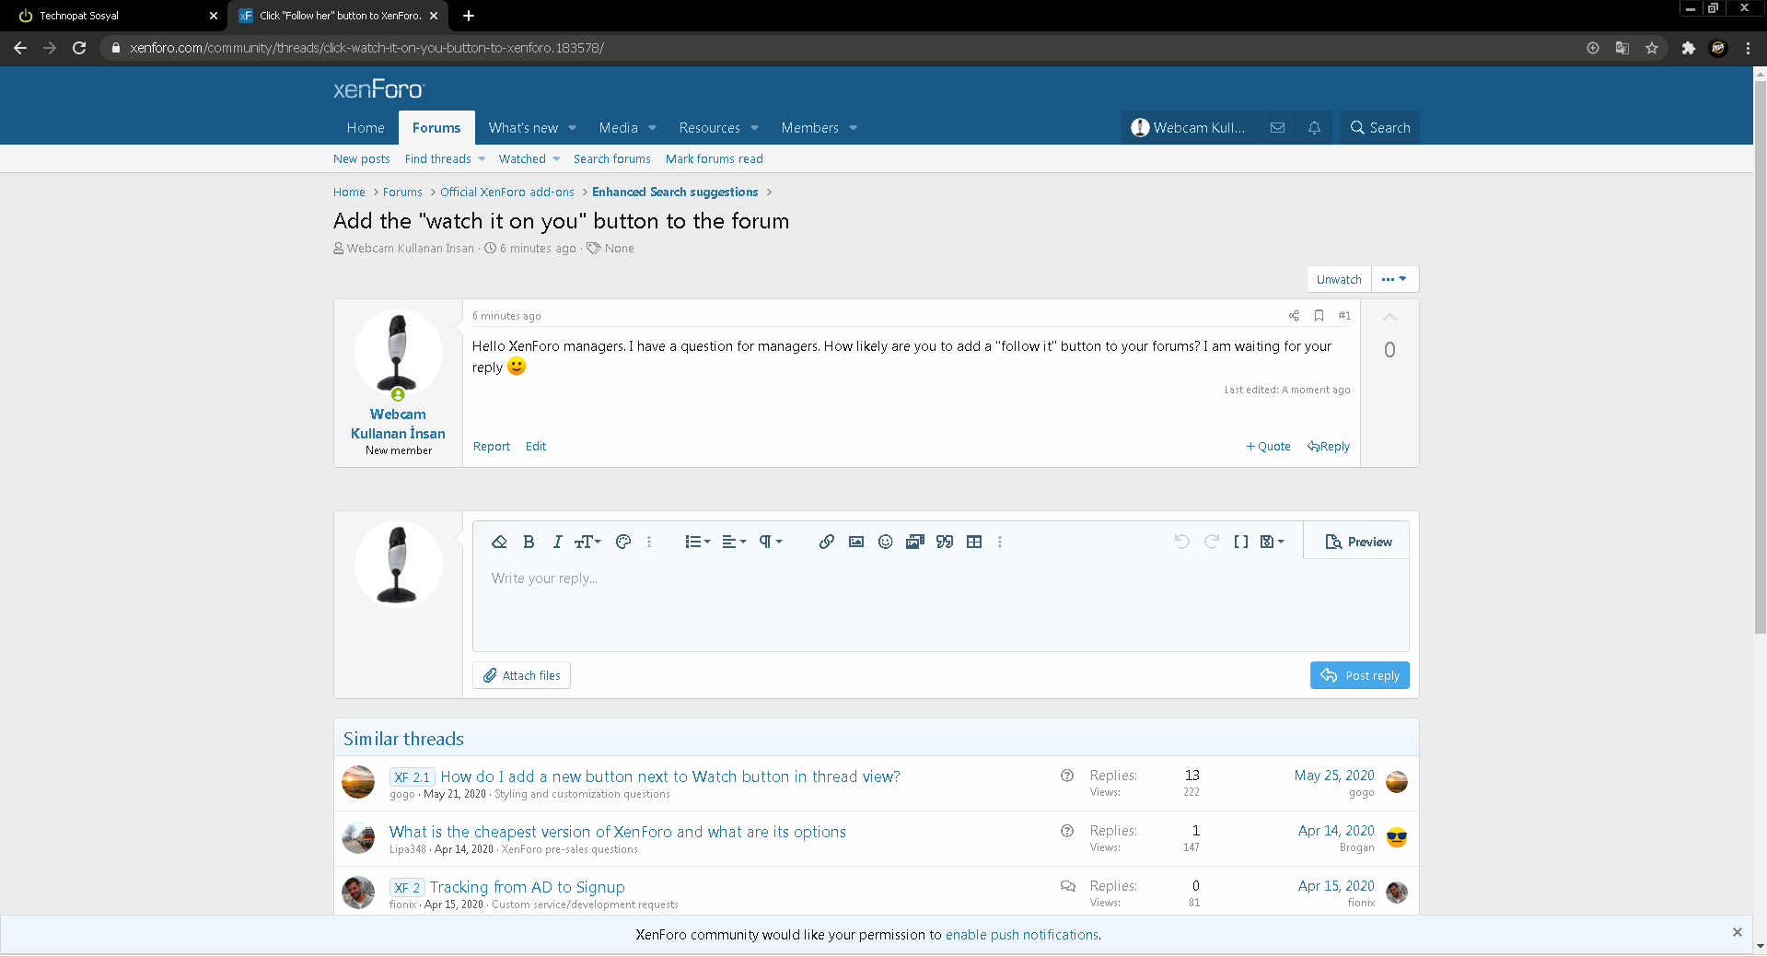
Task: Expand the What's new dropdown arrow
Action: click(573, 128)
